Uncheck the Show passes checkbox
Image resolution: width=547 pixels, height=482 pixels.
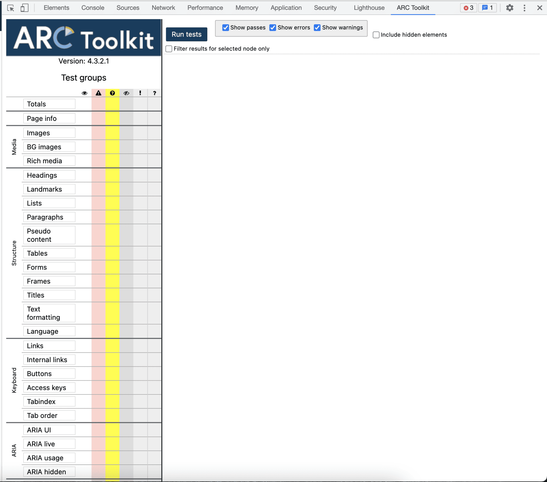(226, 27)
